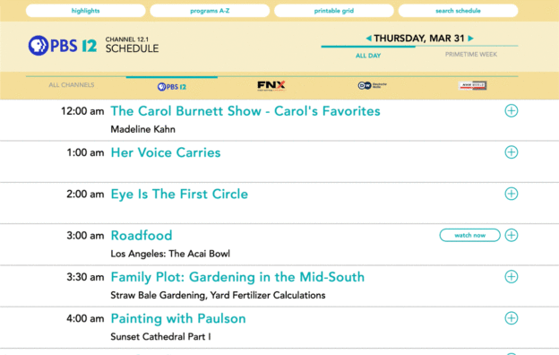Select the FNX channel logo tab
The image size is (559, 355).
[x=271, y=86]
